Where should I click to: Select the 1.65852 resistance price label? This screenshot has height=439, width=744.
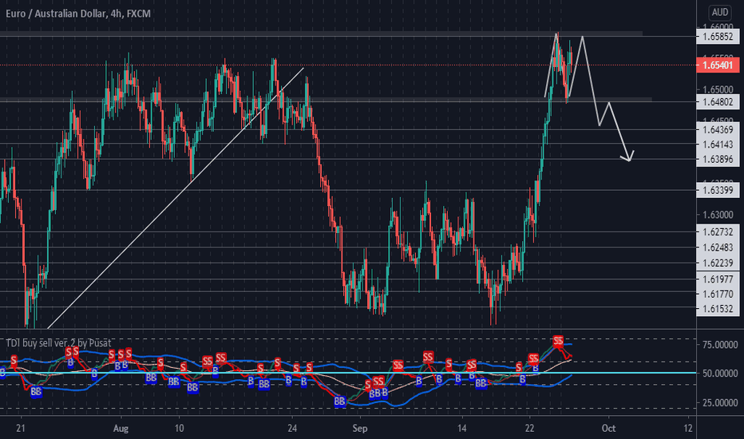[718, 36]
